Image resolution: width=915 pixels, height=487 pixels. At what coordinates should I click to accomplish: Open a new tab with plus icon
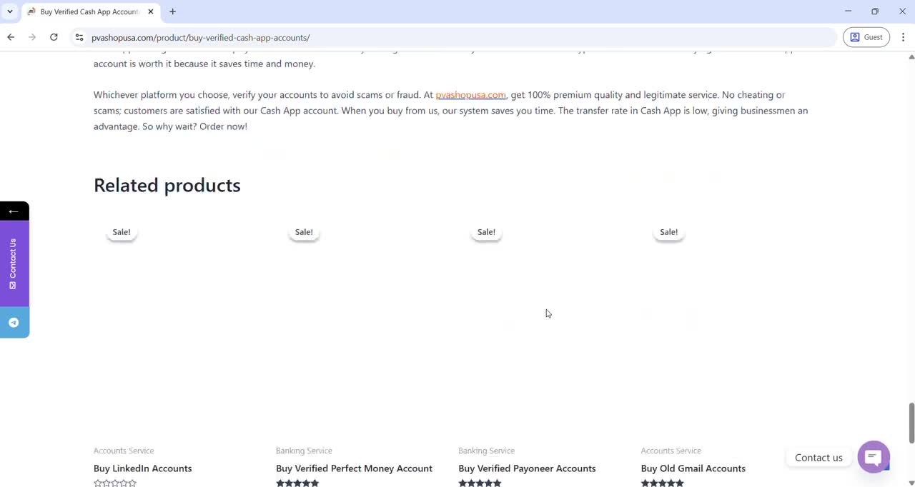click(x=172, y=11)
